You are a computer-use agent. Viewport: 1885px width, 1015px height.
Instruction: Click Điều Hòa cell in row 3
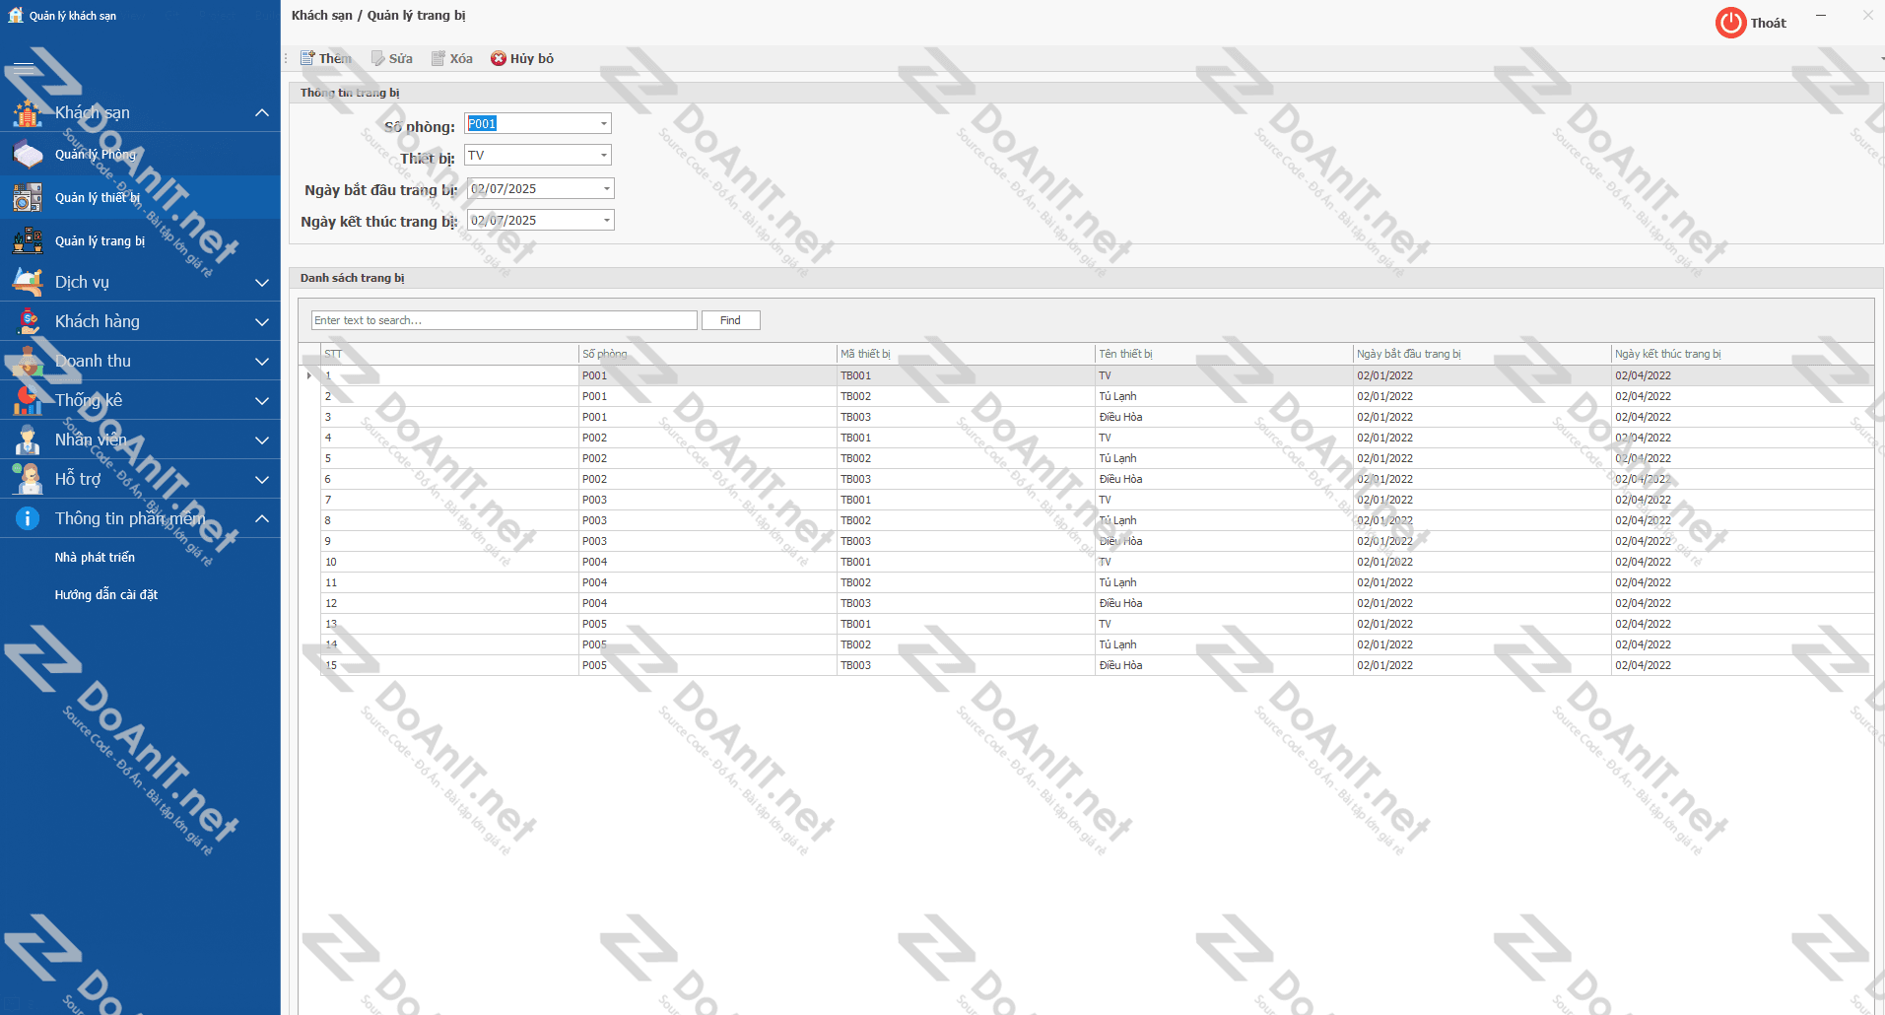[x=1224, y=417]
